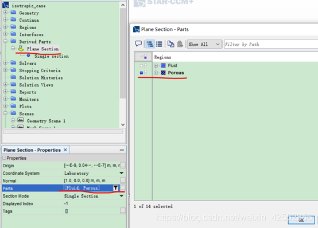Collapse the Properties group
Screen dimensions: 318x228
pos(4,158)
